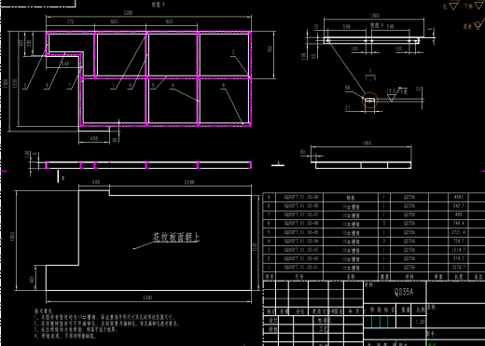Click the orange detail circle around the slot

(x=370, y=101)
